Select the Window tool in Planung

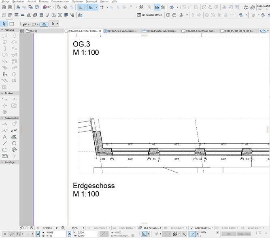(x=4, y=42)
